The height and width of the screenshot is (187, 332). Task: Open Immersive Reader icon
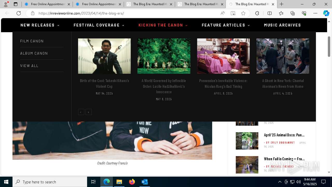click(x=233, y=13)
